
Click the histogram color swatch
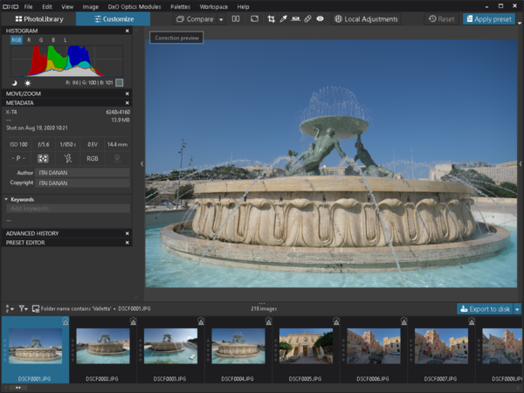[x=120, y=83]
